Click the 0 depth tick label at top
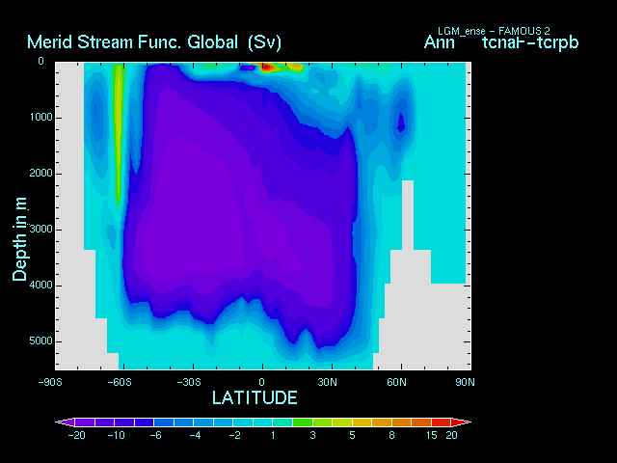This screenshot has width=617, height=463. (x=40, y=61)
